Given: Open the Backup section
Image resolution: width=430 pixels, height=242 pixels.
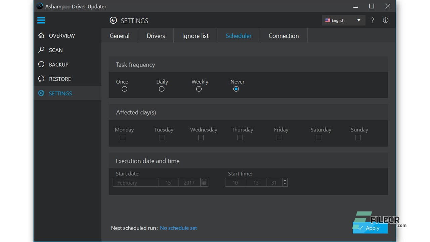Looking at the screenshot, I should [59, 64].
